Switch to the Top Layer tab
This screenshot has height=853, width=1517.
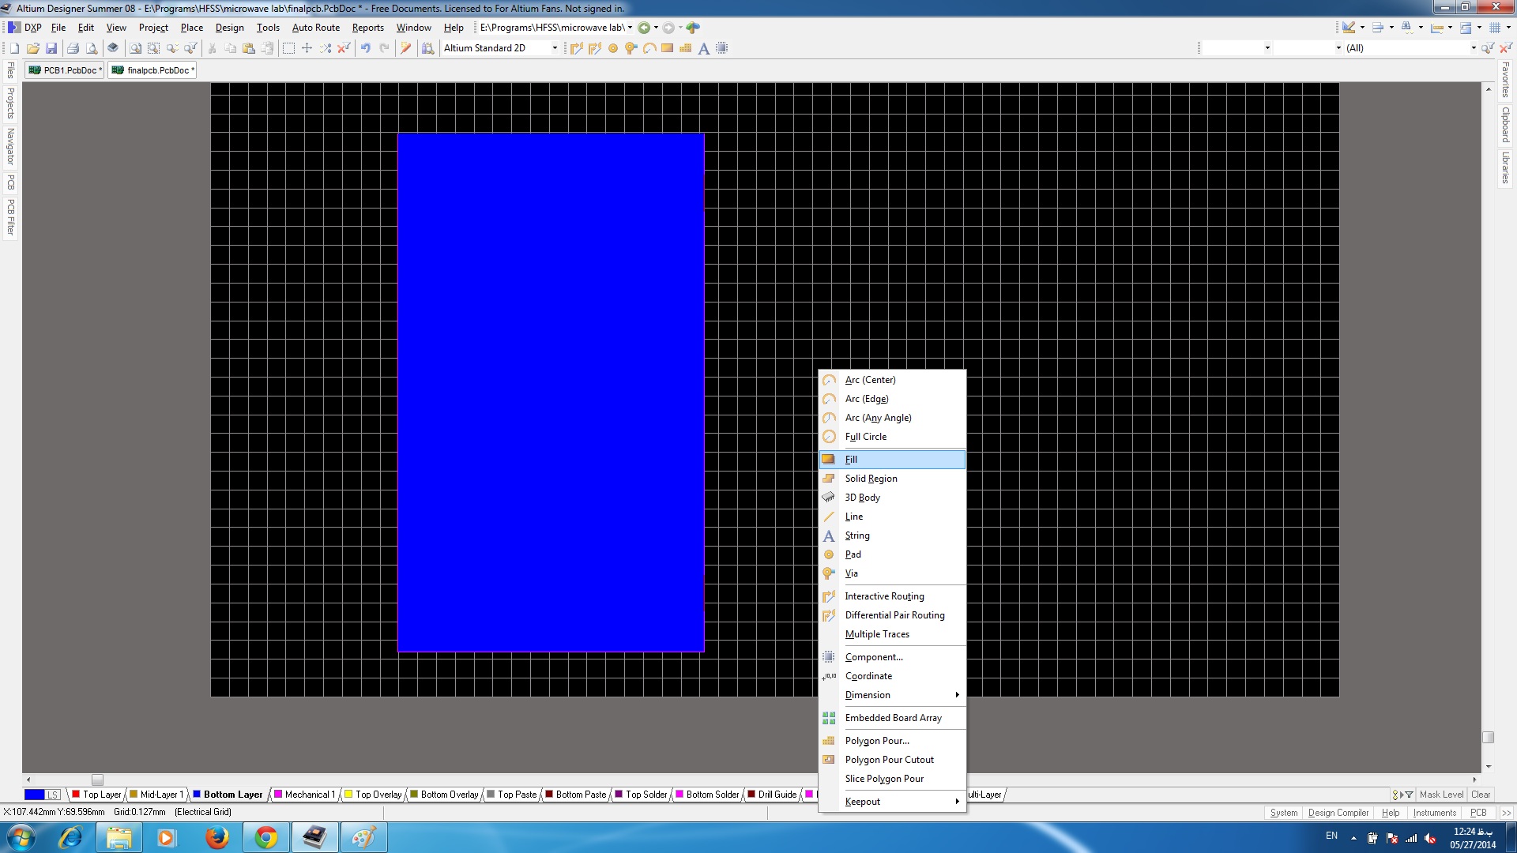(x=97, y=795)
